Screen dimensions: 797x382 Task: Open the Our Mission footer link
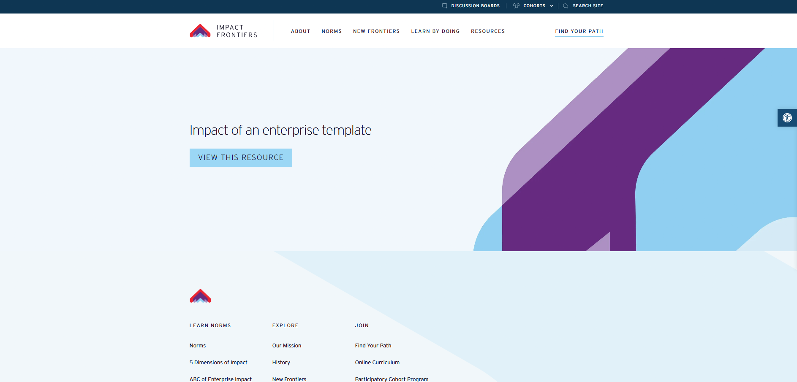click(287, 345)
